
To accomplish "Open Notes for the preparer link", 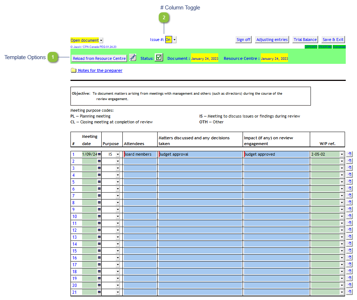I will tap(100, 70).
